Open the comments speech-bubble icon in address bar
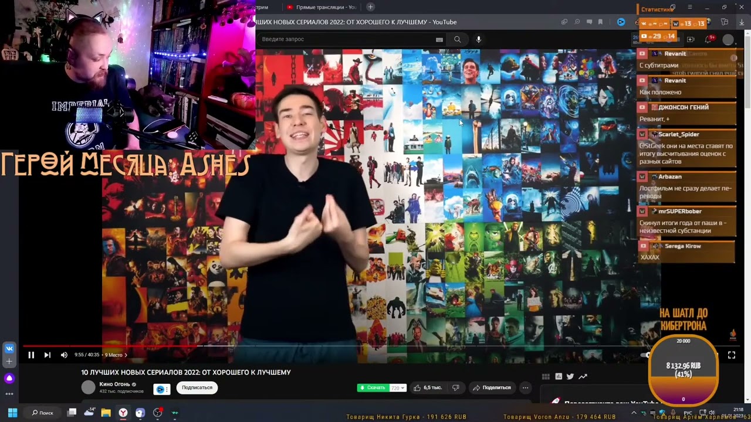 tap(589, 22)
